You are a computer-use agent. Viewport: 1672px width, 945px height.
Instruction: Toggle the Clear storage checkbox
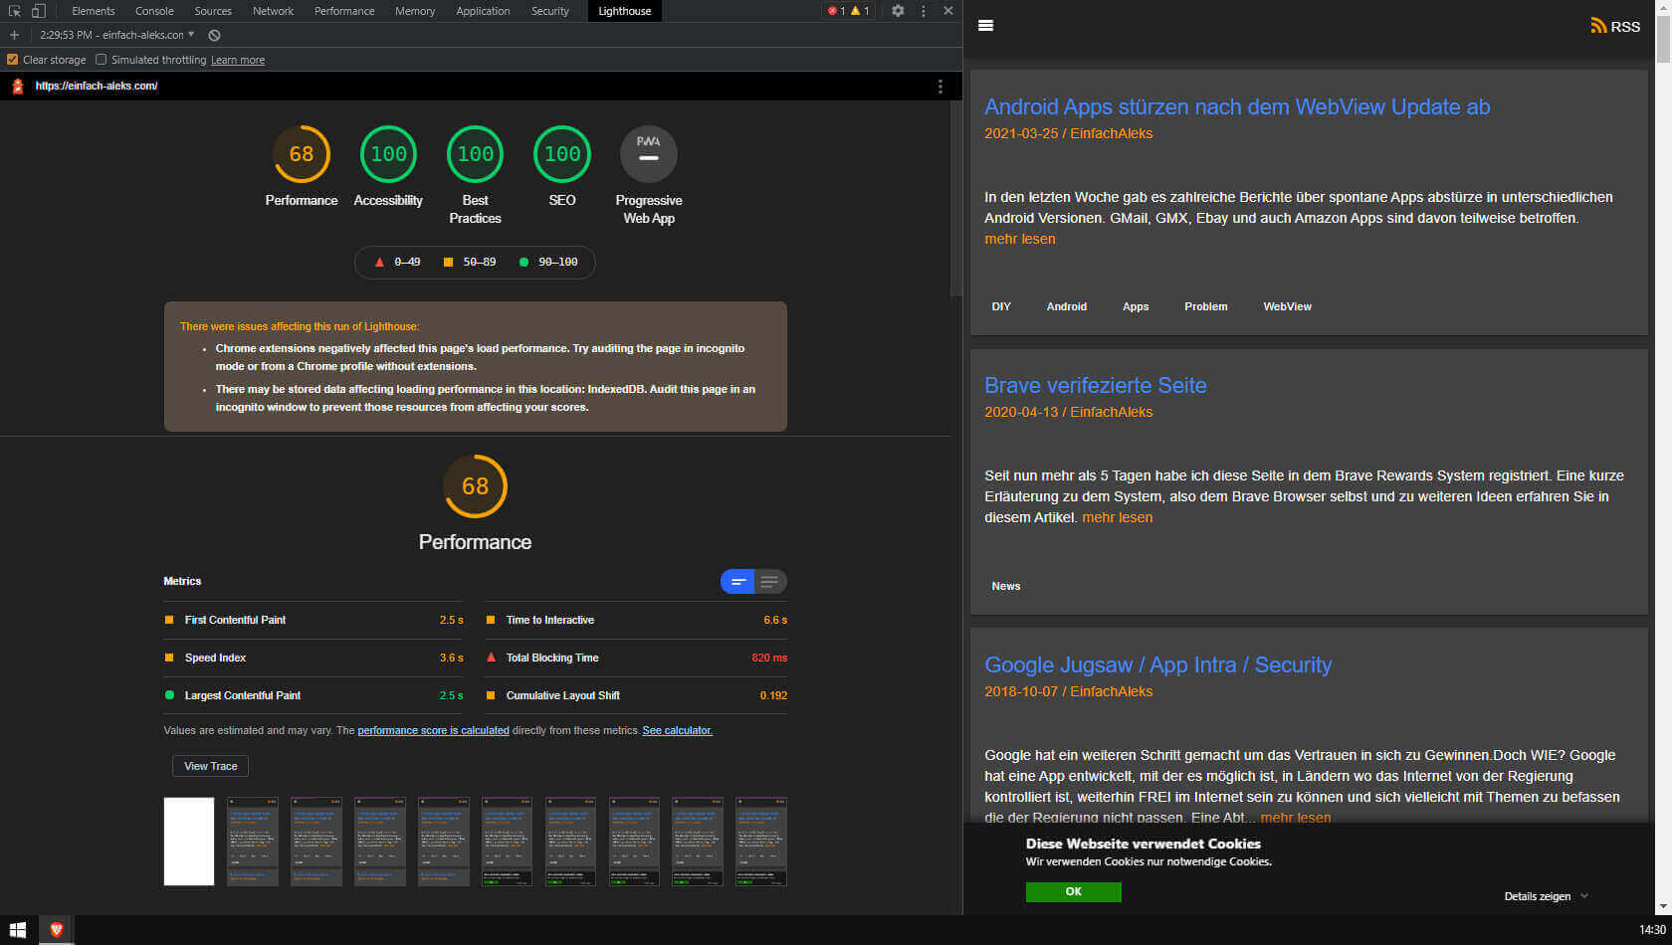[13, 60]
